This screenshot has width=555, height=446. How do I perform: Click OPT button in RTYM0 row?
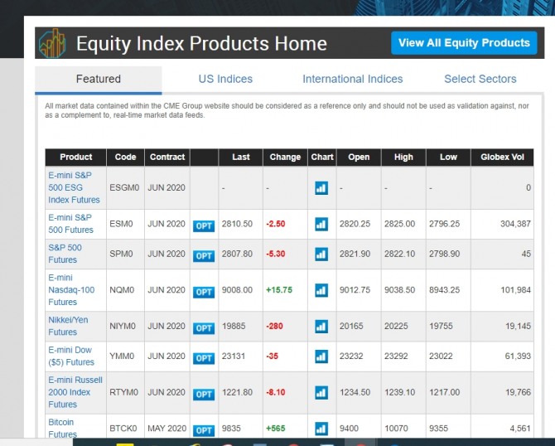point(204,395)
